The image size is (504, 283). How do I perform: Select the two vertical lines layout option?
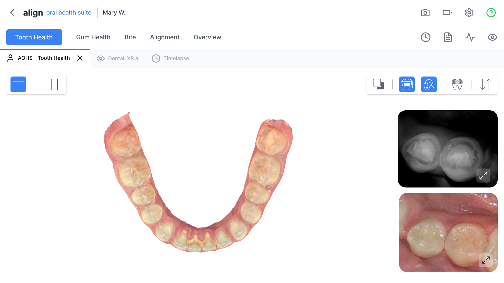55,84
